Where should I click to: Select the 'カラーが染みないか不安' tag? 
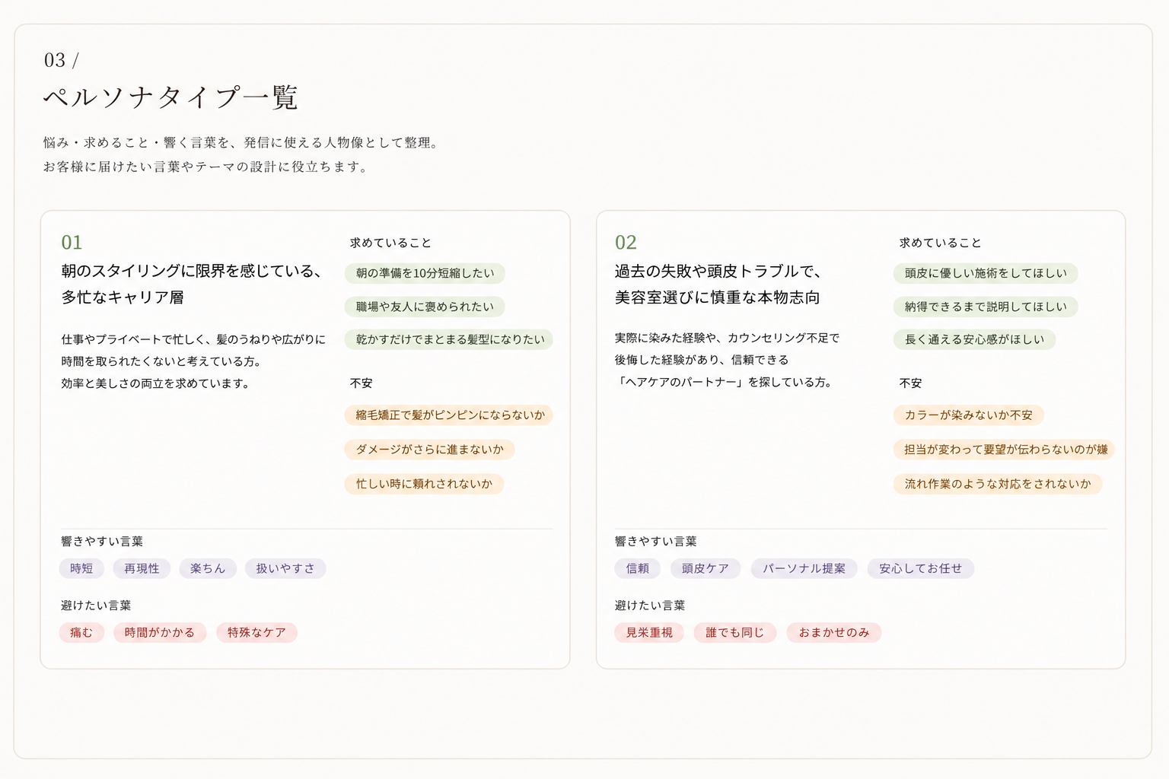pos(968,415)
